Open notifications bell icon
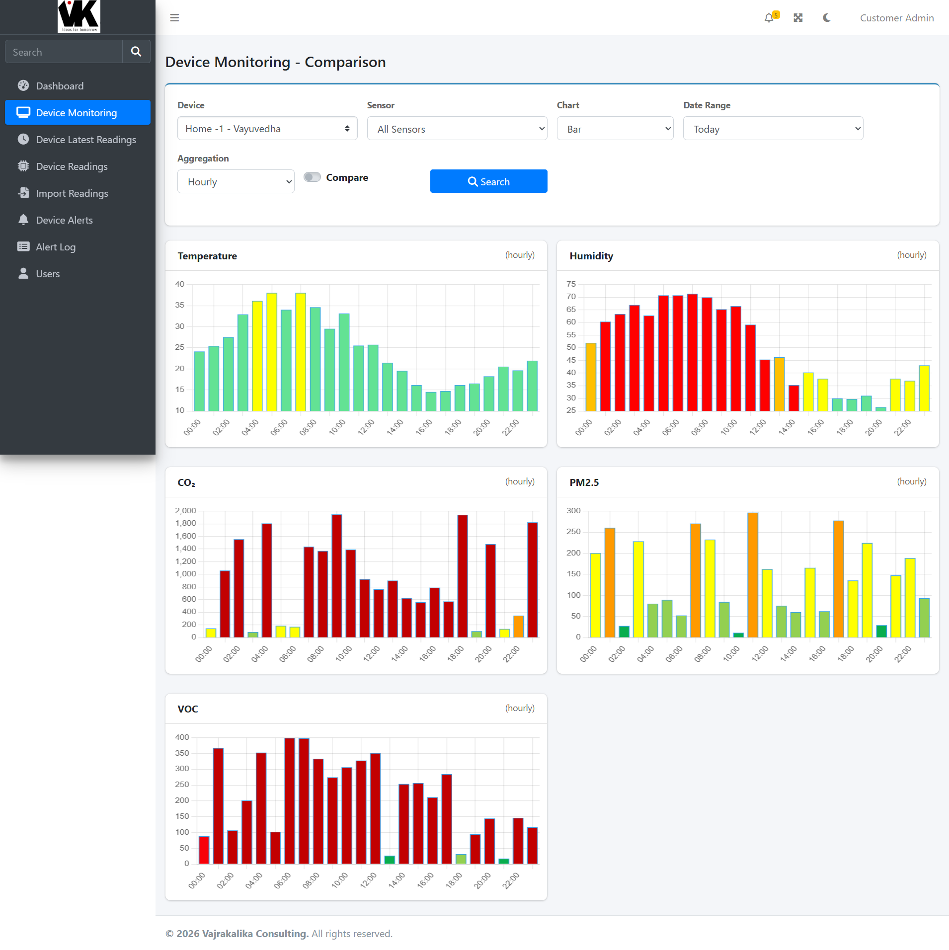Image resolution: width=949 pixels, height=950 pixels. [769, 18]
